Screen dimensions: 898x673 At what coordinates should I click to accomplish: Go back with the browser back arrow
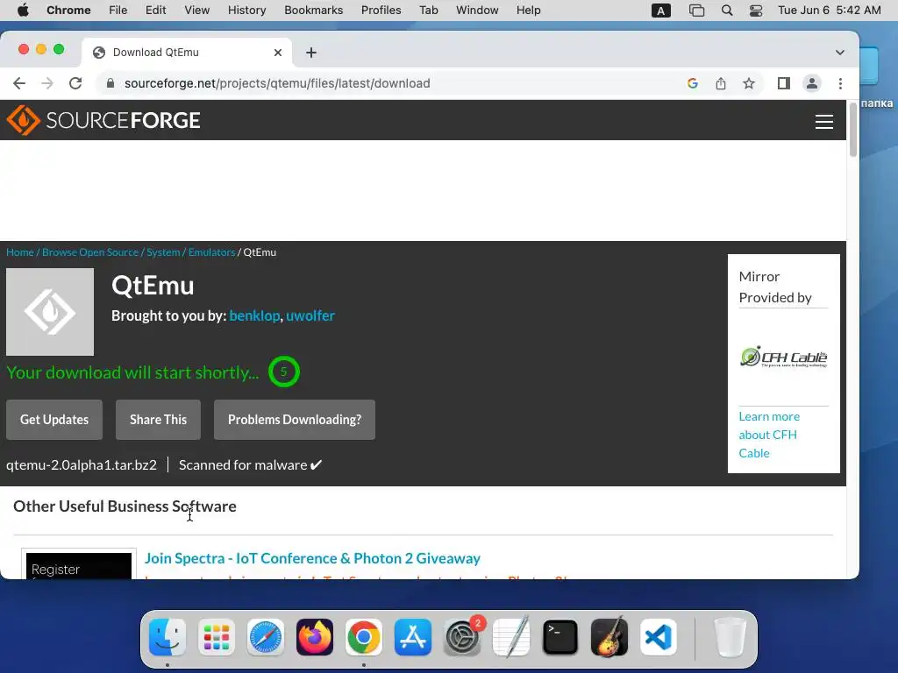(x=19, y=83)
